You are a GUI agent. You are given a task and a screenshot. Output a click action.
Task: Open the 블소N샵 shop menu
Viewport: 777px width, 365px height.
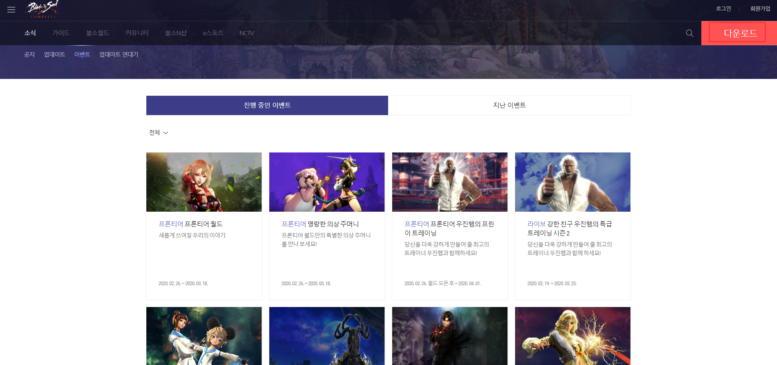176,33
